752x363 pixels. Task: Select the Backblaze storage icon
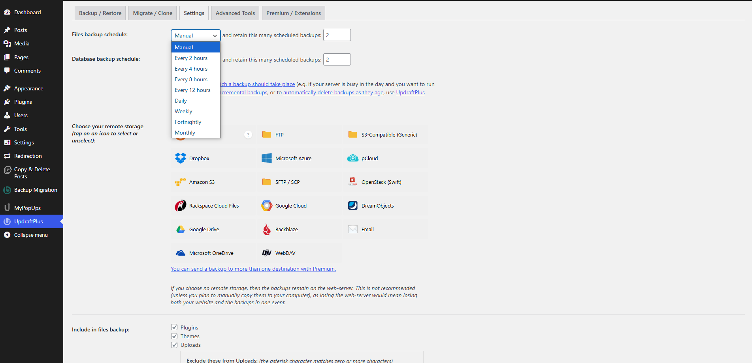coord(267,229)
